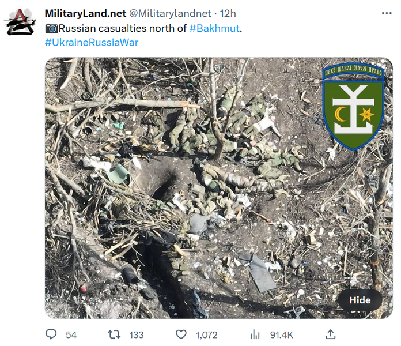The height and width of the screenshot is (346, 401).
Task: Open the view analytics bar chart icon
Action: (x=255, y=334)
